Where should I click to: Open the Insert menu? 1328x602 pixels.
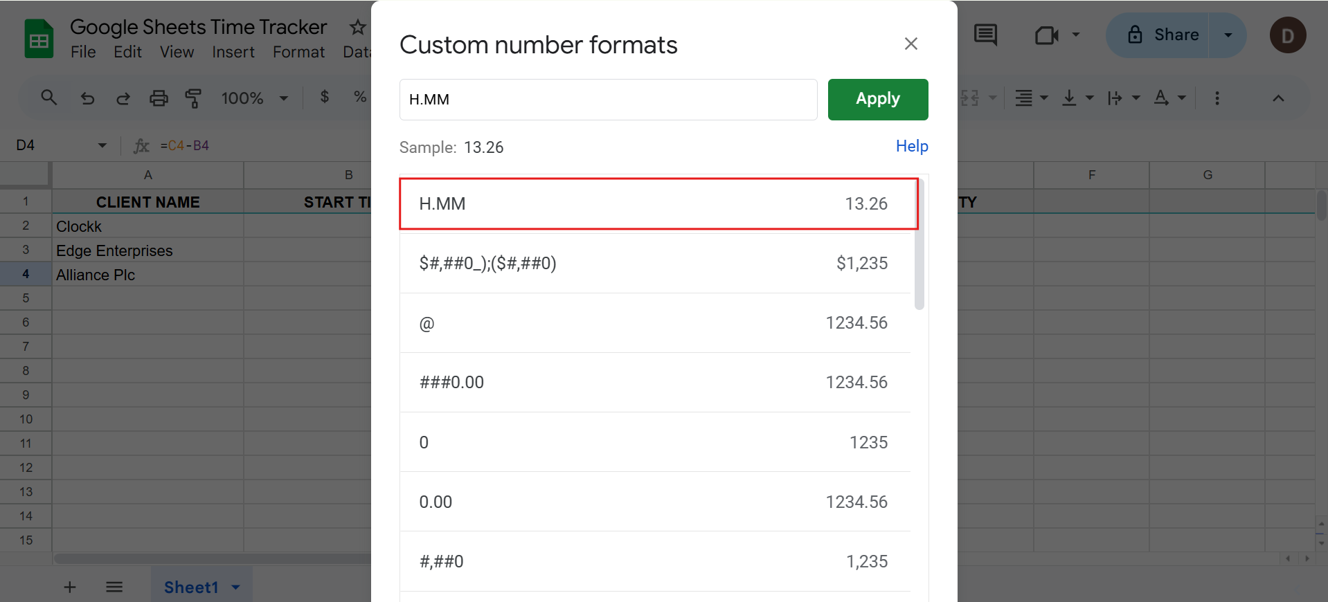tap(233, 53)
